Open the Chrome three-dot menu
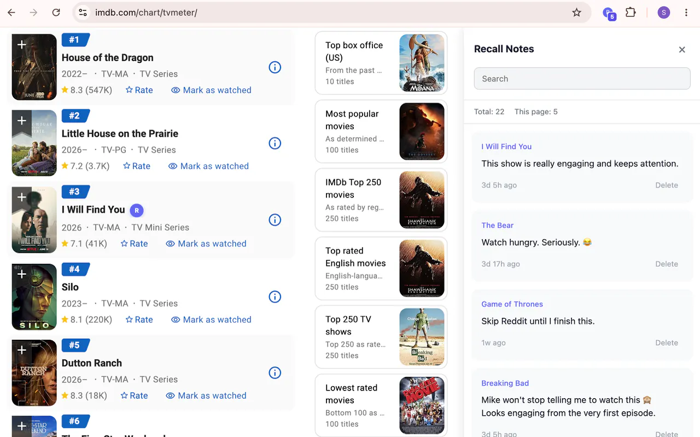Viewport: 700px width, 437px height. point(686,13)
